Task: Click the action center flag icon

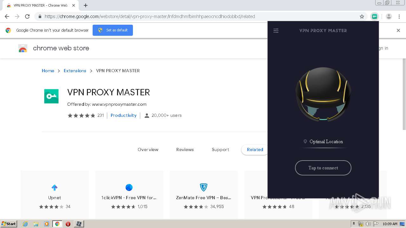Action: click(376, 224)
